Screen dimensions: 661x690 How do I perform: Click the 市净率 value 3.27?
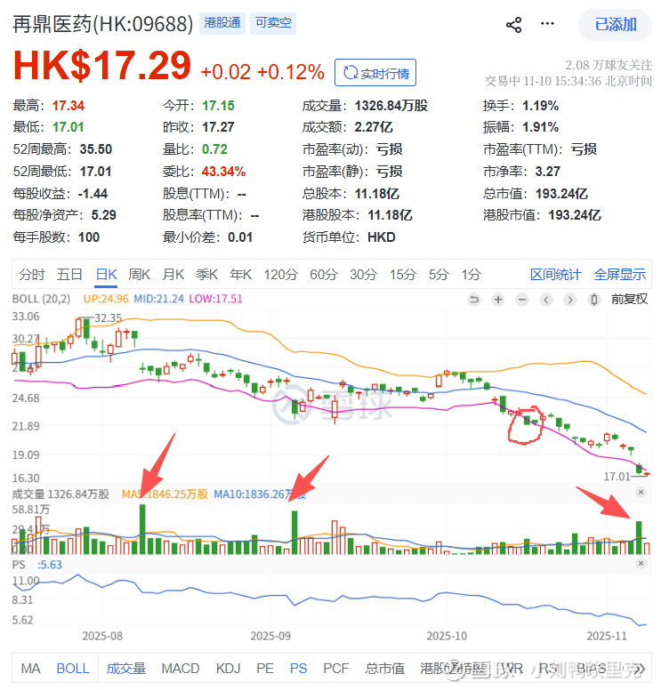(x=547, y=172)
